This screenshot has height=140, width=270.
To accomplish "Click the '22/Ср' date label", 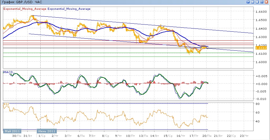I will [231, 136].
